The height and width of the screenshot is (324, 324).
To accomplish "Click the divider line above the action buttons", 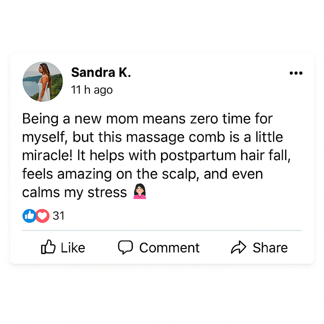I will pos(162,230).
